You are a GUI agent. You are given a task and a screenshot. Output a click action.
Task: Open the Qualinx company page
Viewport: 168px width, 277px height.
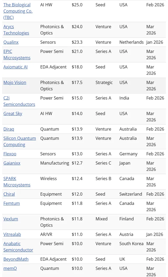[x=11, y=42]
